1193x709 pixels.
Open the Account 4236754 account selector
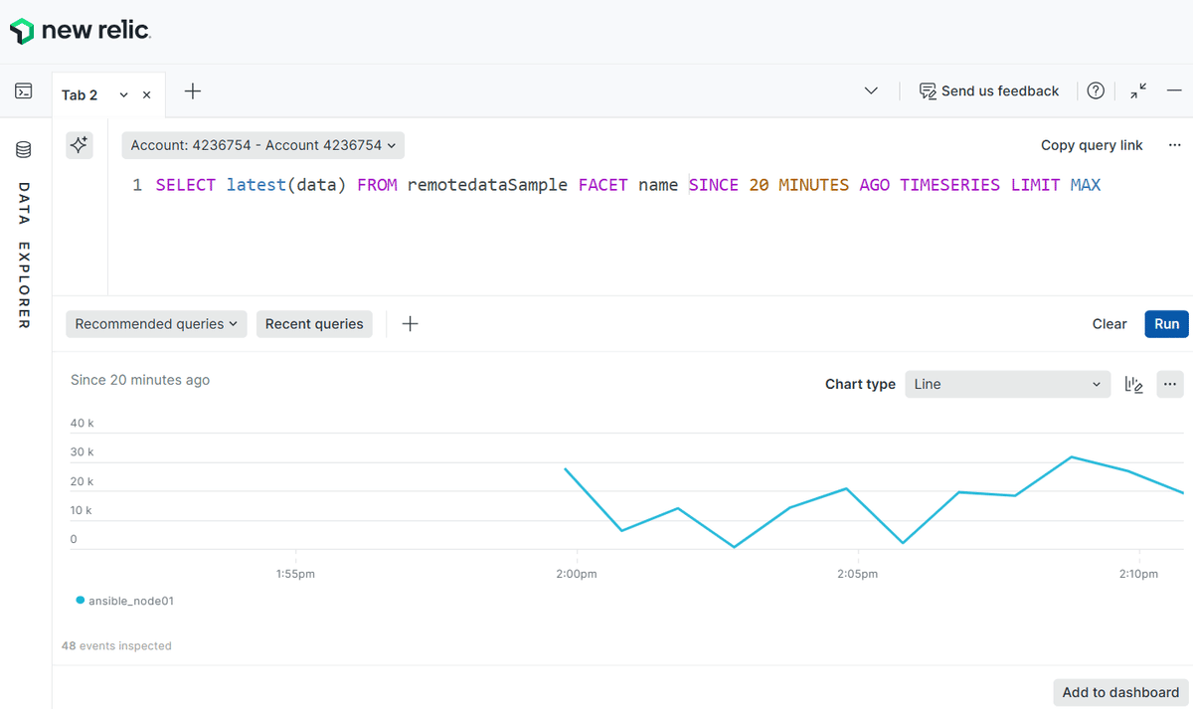[261, 144]
